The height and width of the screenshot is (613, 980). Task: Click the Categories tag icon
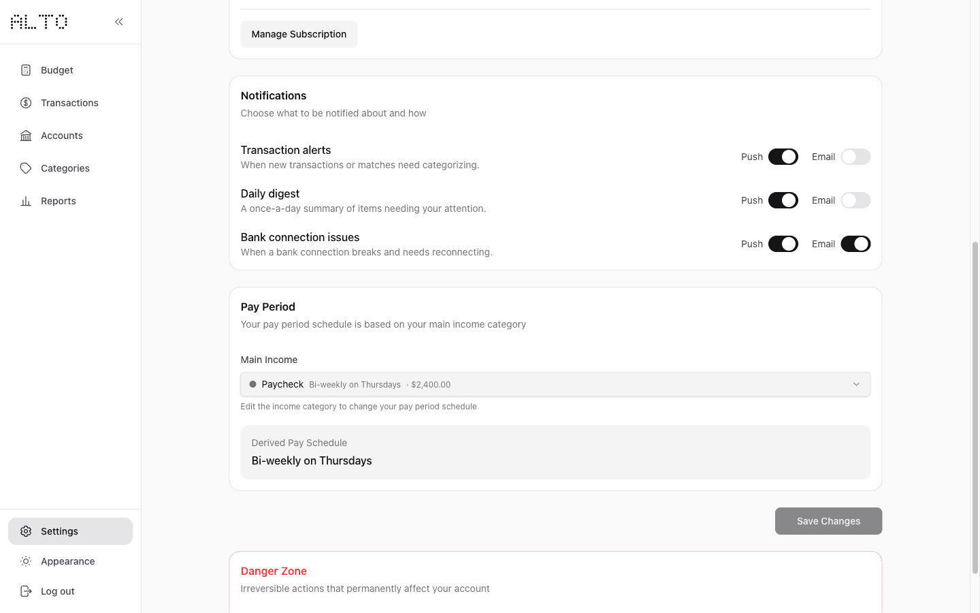26,168
